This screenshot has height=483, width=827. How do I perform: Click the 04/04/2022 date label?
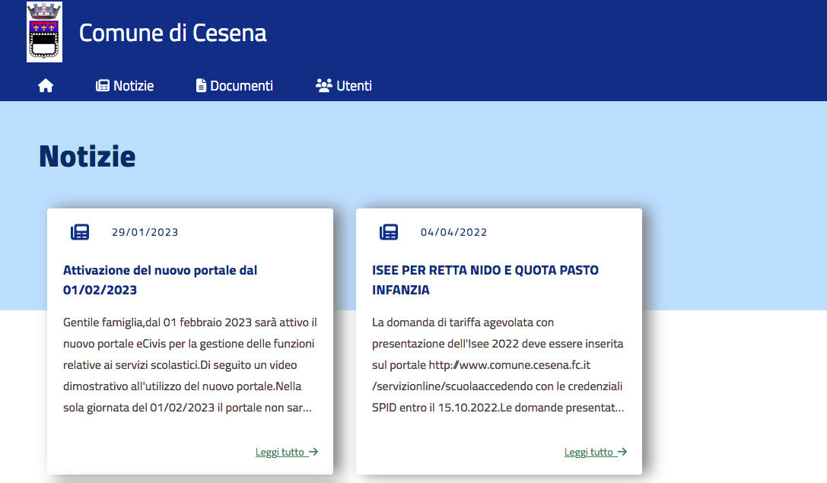pyautogui.click(x=453, y=232)
